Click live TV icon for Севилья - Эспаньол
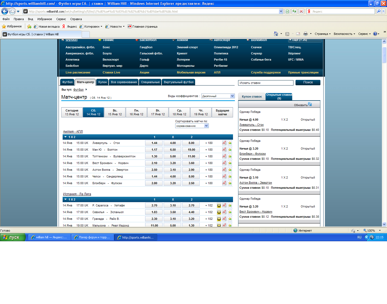The image size is (387, 304). coord(219,212)
